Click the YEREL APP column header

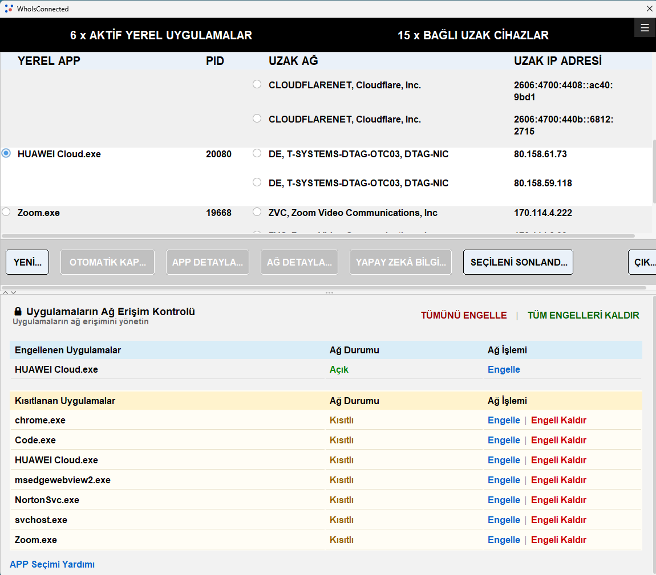[x=48, y=61]
